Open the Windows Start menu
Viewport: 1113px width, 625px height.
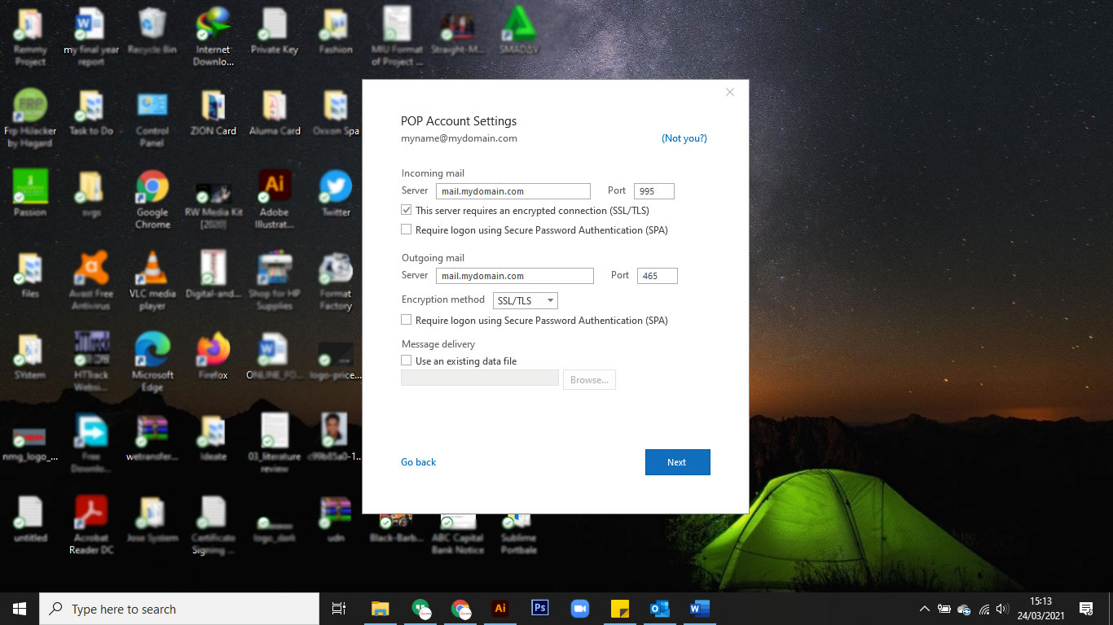pyautogui.click(x=20, y=609)
